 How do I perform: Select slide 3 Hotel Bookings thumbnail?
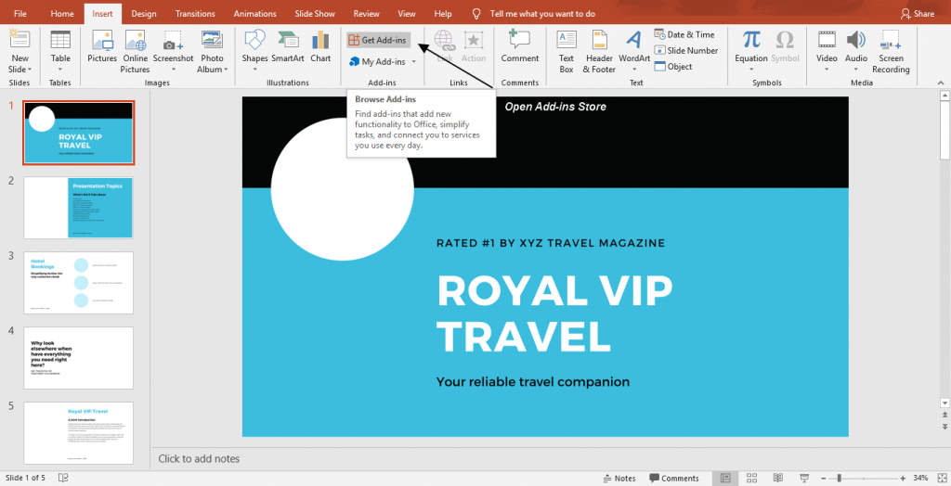[x=78, y=283]
